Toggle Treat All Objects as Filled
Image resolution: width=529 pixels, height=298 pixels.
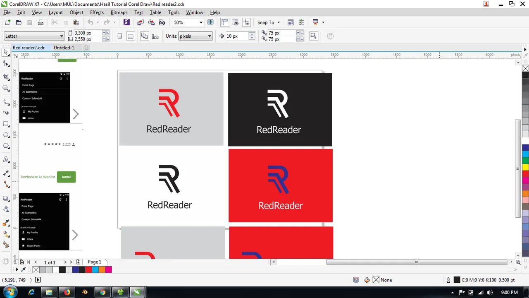pos(314,36)
